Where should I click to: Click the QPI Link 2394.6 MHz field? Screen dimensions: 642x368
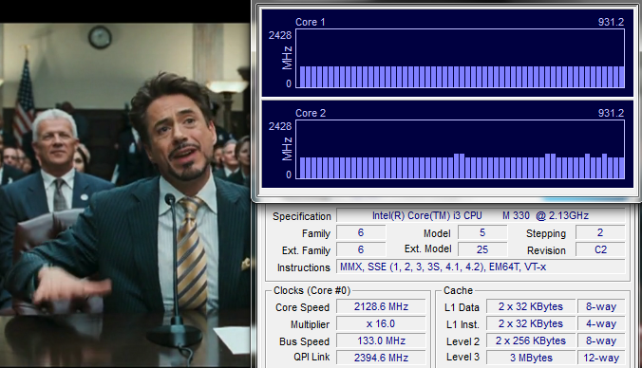pyautogui.click(x=381, y=358)
